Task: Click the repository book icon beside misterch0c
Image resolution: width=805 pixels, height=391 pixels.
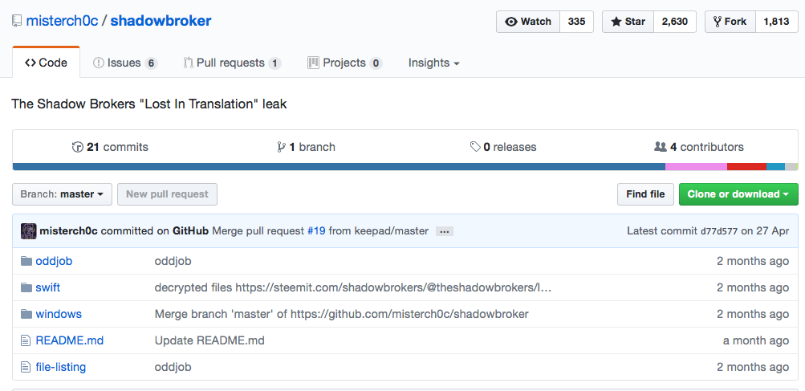Action: tap(17, 21)
